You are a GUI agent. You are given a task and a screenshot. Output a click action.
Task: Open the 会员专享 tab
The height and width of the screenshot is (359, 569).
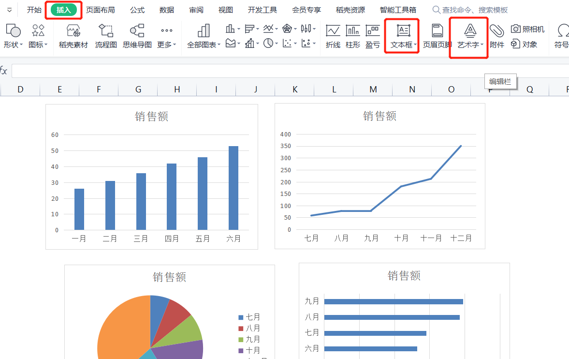306,10
